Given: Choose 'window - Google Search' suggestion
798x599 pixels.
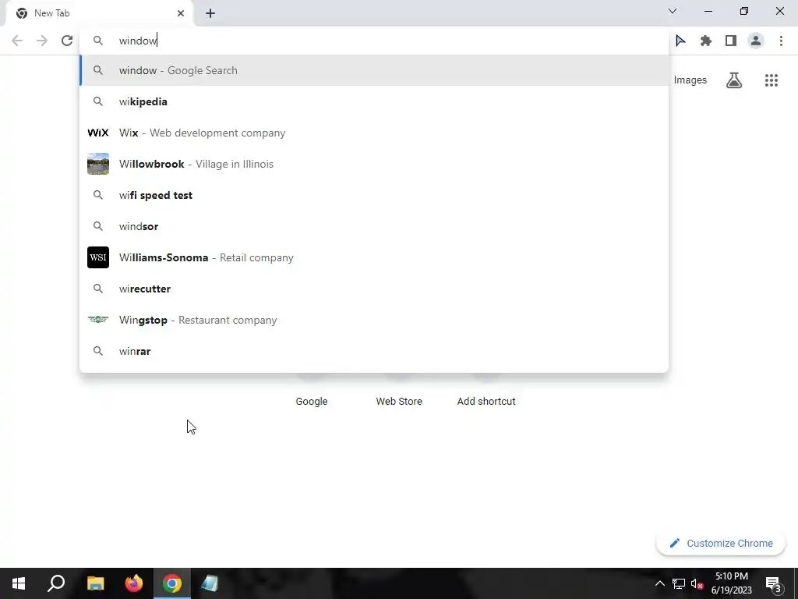Looking at the screenshot, I should [374, 70].
